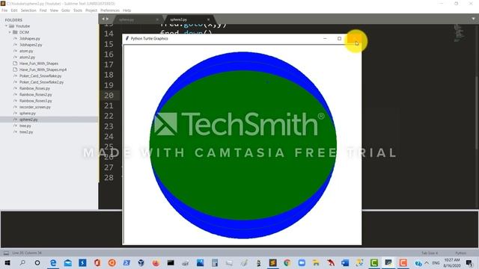Open the Find menu
479x269 pixels.
43,10
